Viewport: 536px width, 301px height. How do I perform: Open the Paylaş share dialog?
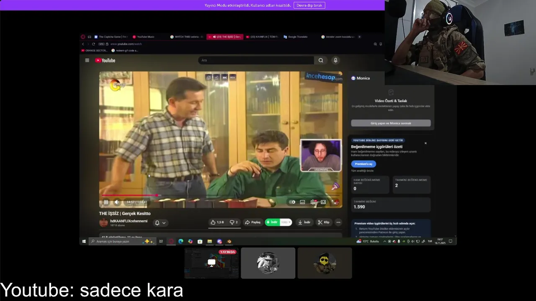tap(253, 222)
